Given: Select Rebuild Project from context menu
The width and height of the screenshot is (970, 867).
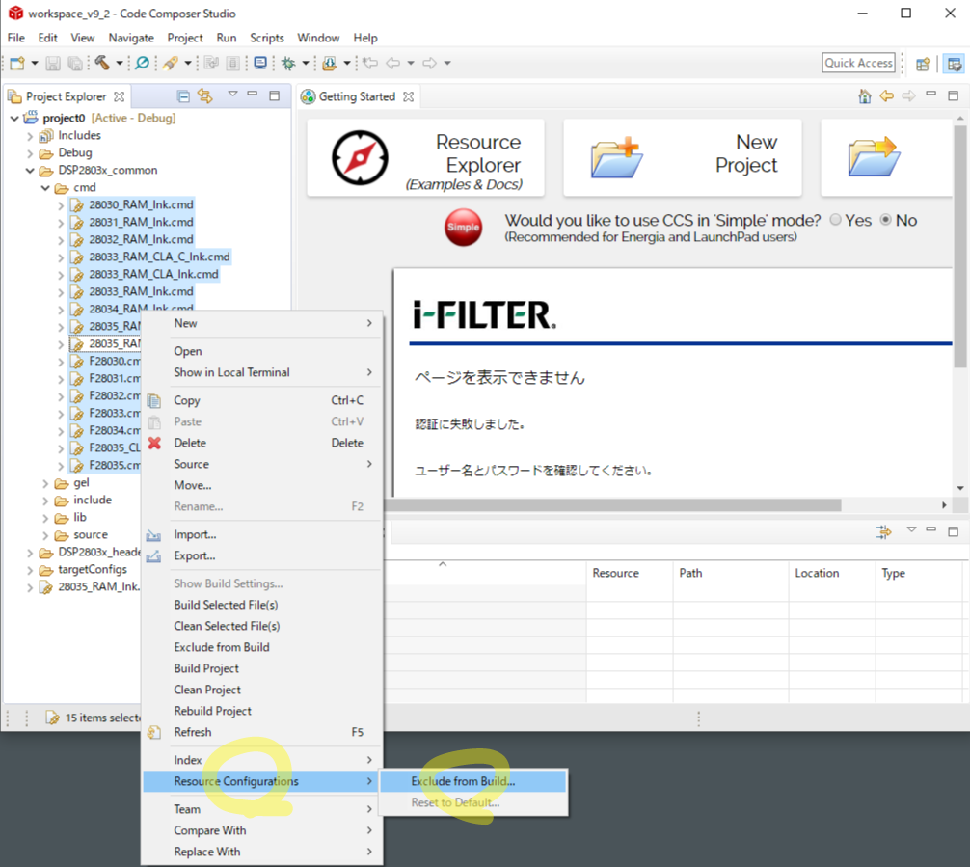Looking at the screenshot, I should point(212,711).
